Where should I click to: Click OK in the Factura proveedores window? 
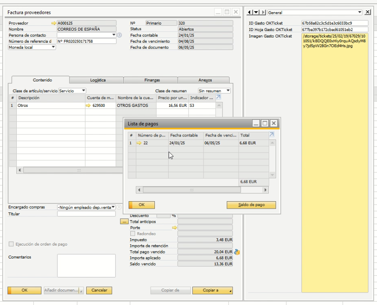[24, 290]
